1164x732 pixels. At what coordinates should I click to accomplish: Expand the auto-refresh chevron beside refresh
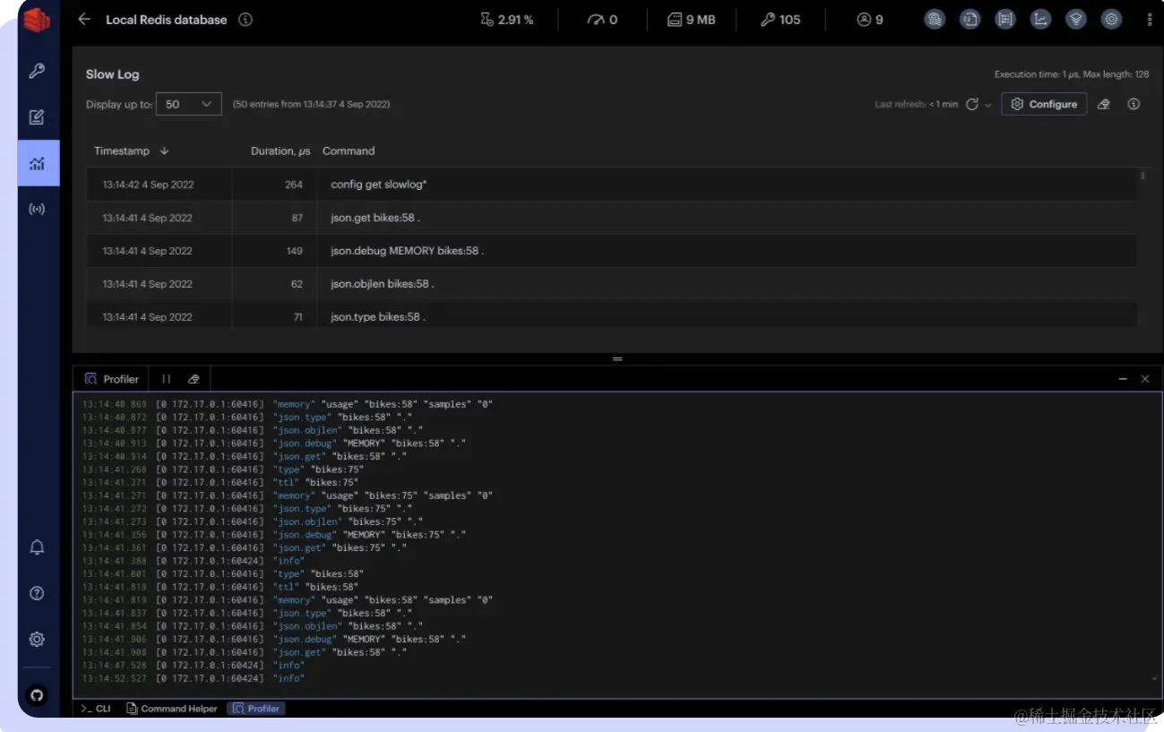[x=988, y=105]
